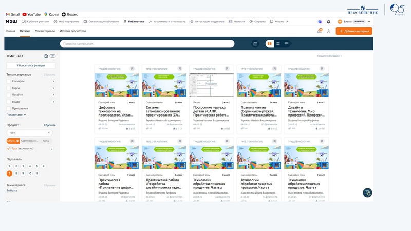Open filters more options (three dots)

click(x=52, y=56)
